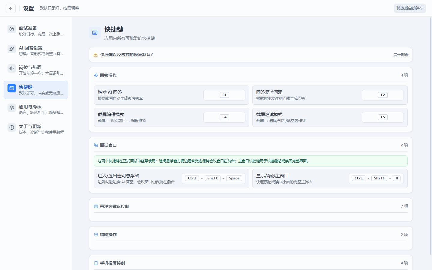Click the compass icon beside 面试准备
The width and height of the screenshot is (432, 270).
pos(12,29)
